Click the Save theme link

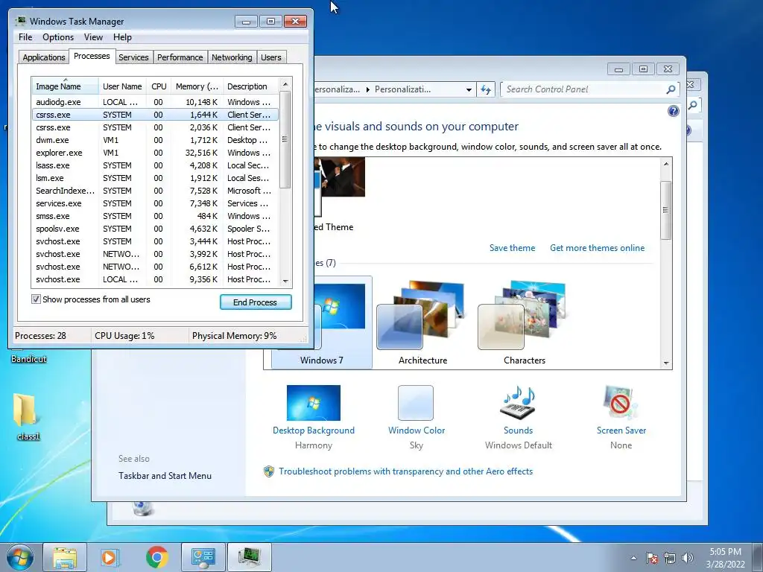512,248
